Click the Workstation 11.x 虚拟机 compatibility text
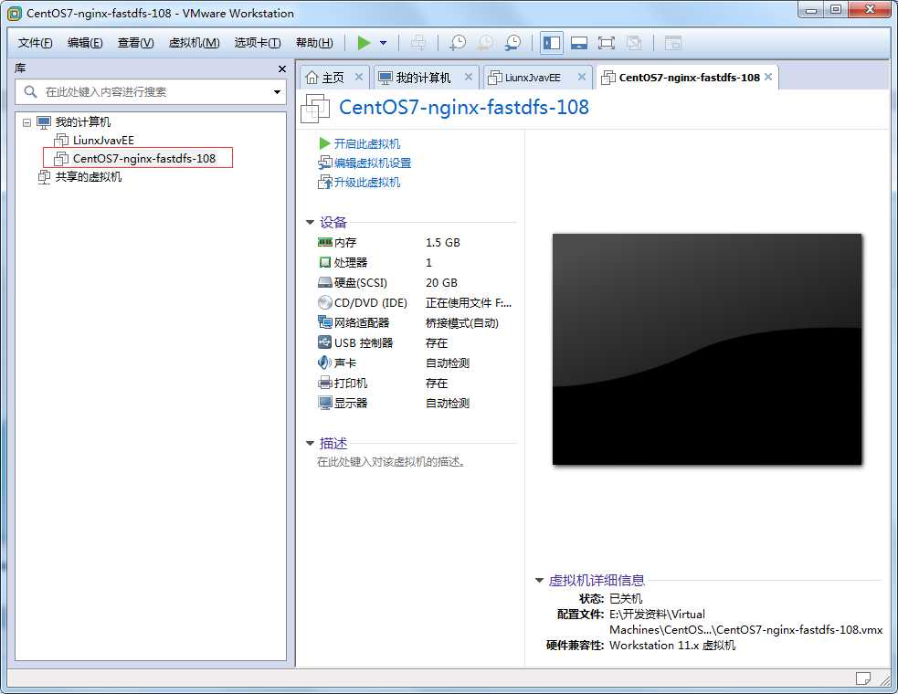Screen dimensions: 898x694 point(672,646)
